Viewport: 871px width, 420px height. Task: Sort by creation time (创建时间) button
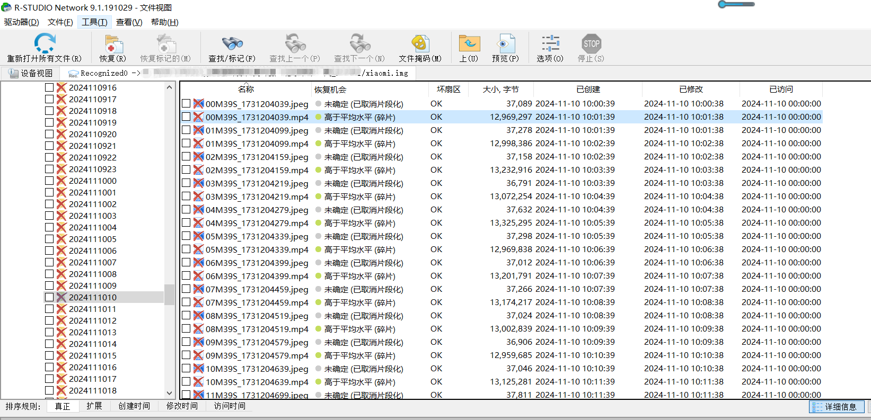pos(134,406)
